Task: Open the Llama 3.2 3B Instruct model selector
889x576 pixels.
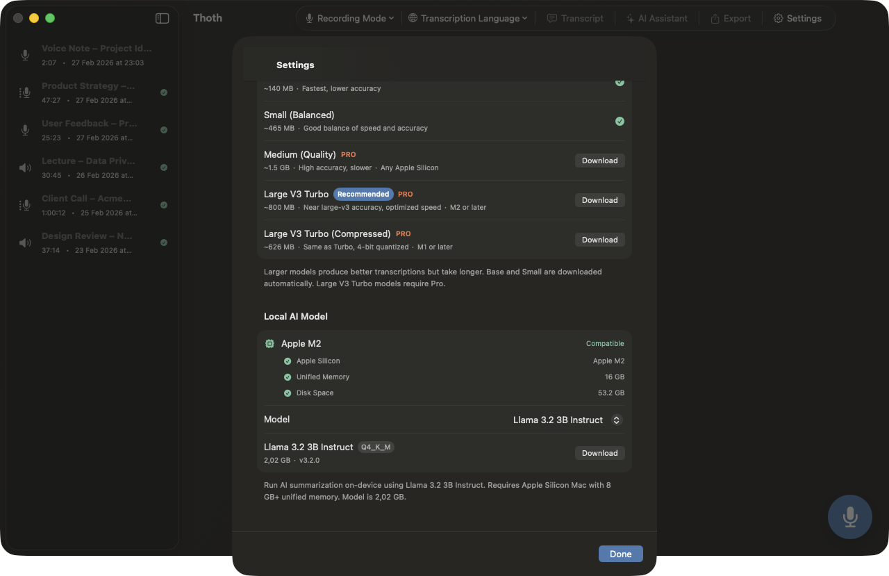Action: click(x=567, y=420)
